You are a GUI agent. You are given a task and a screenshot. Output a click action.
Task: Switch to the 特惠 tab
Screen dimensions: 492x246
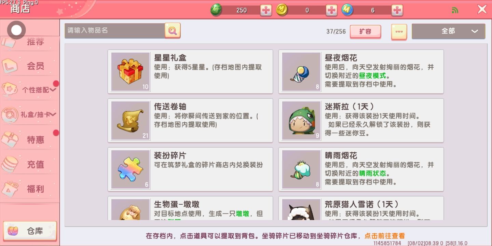click(29, 139)
